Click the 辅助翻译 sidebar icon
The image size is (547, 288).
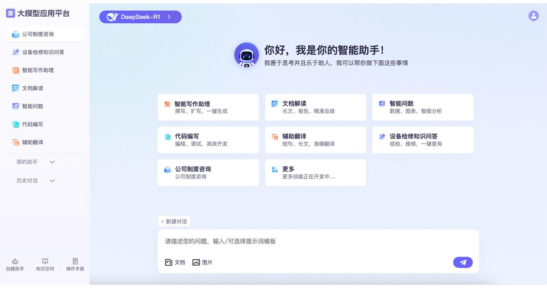(x=16, y=142)
